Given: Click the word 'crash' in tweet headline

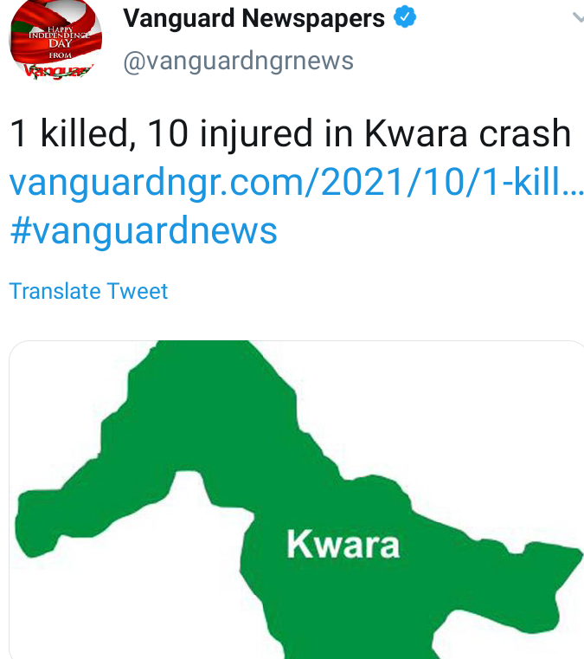Looking at the screenshot, I should (525, 133).
